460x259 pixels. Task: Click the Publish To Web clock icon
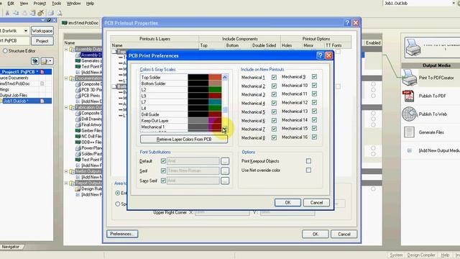tap(409, 114)
